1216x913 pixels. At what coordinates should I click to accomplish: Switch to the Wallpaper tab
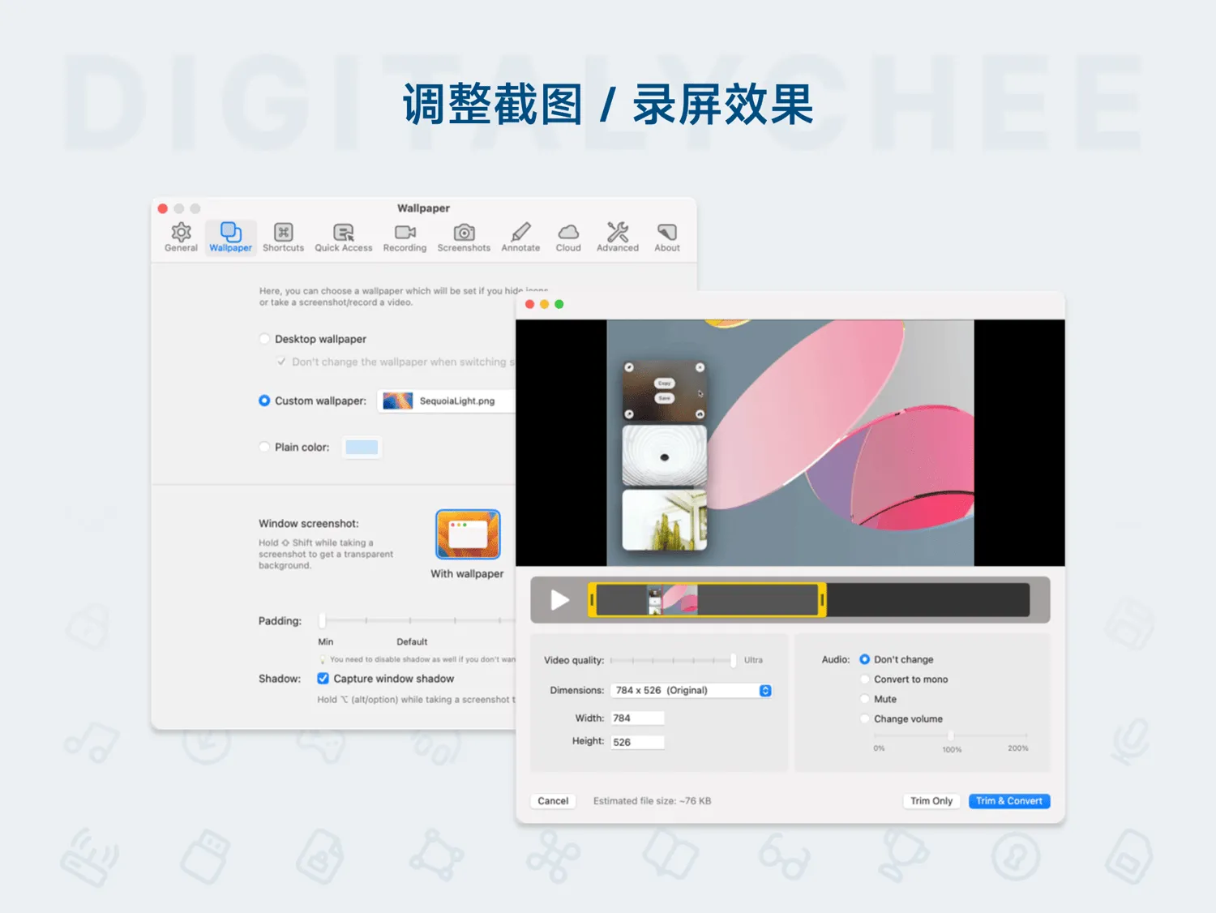(x=230, y=236)
